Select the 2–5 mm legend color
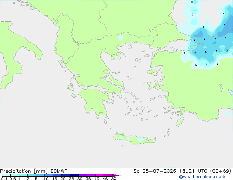Screen dimensions: 233x180 click(x=32, y=175)
